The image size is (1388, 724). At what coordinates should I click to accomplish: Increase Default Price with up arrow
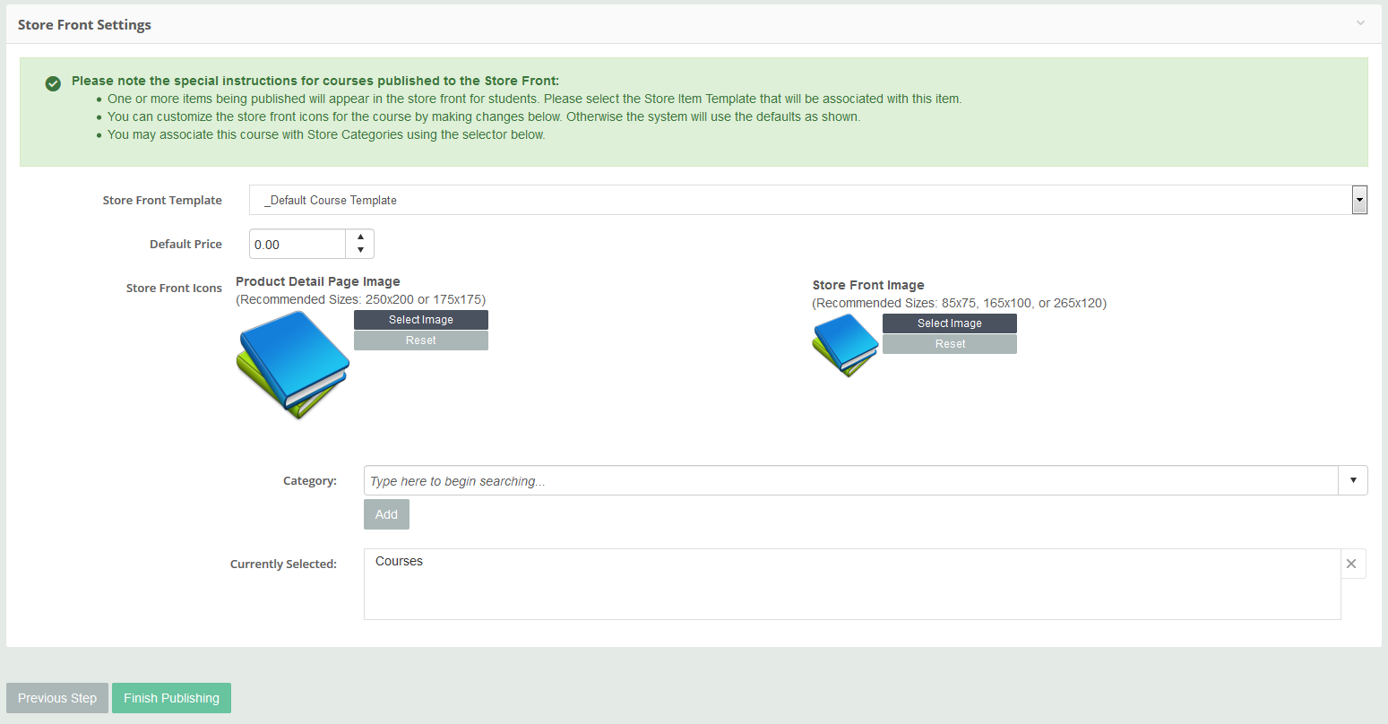360,237
